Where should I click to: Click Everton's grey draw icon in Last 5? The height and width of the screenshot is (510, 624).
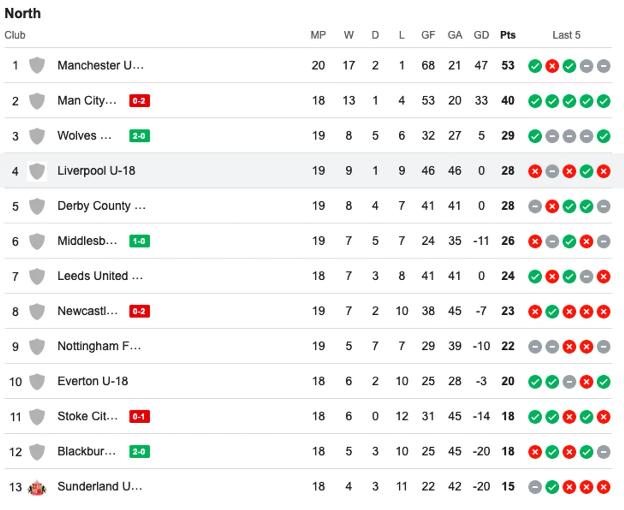click(x=569, y=382)
